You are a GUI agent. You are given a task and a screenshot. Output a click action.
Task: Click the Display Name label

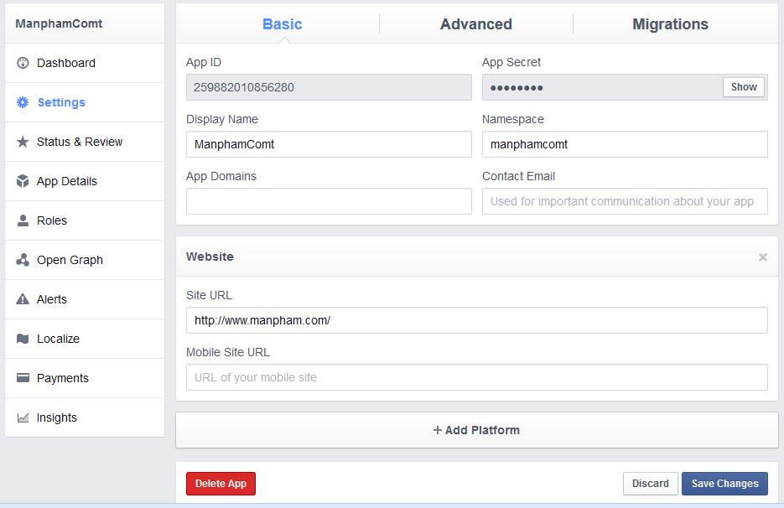coord(222,120)
